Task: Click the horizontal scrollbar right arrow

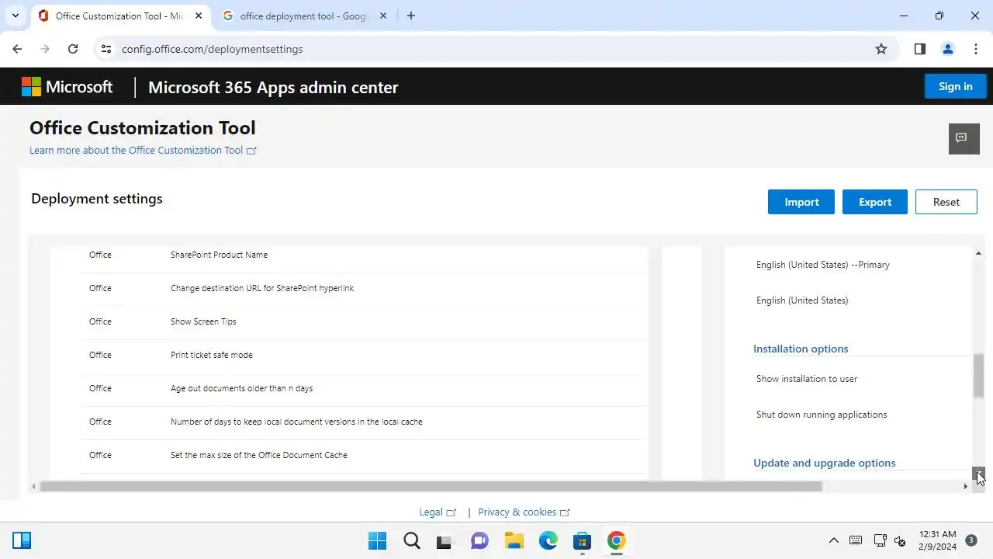Action: [965, 486]
